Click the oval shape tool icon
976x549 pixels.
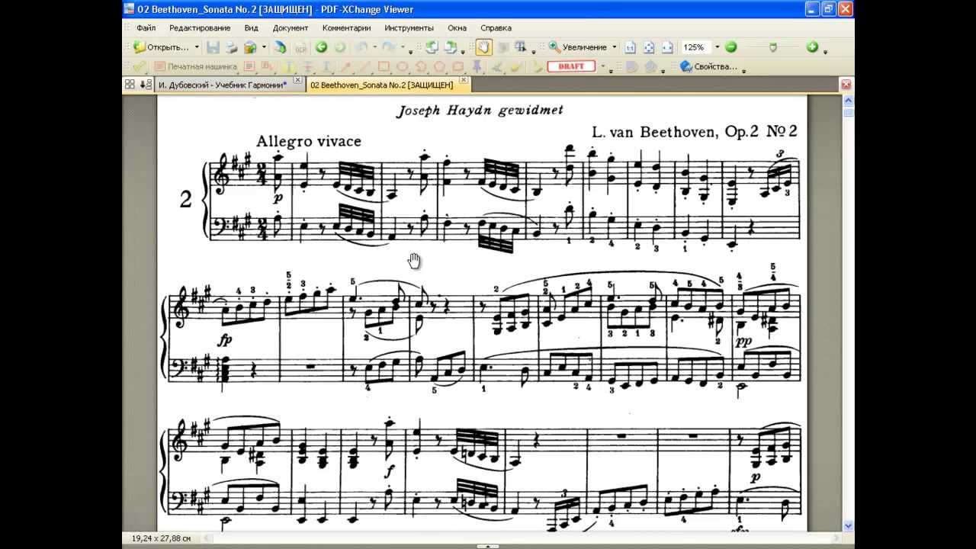403,66
